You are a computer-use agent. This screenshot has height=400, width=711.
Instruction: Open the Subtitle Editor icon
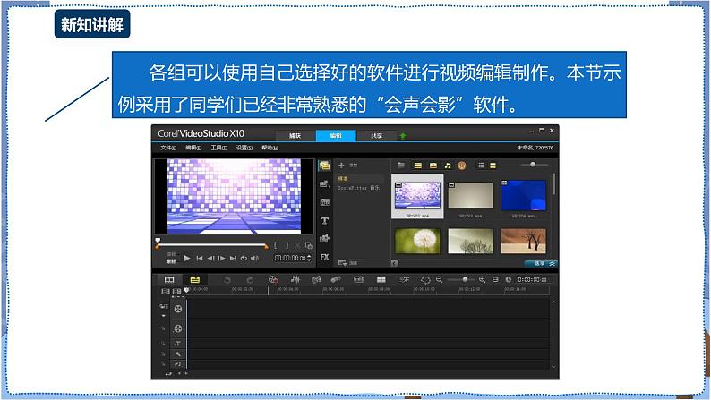click(358, 279)
